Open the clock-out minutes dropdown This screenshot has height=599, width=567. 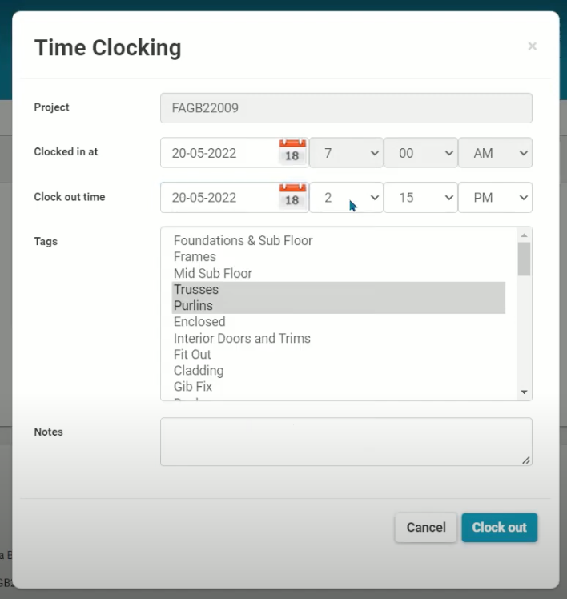coord(420,198)
